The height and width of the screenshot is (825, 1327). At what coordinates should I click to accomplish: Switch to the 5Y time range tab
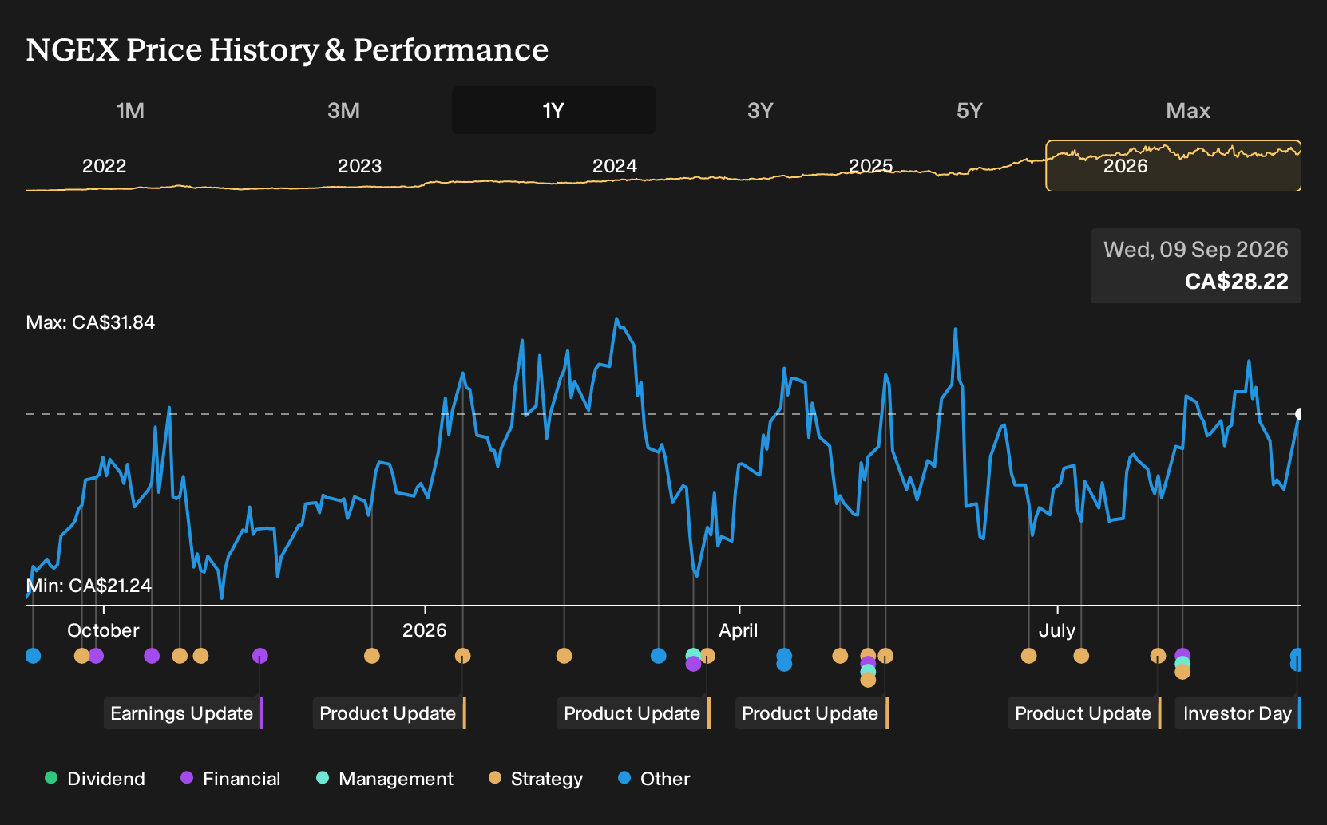click(x=969, y=110)
